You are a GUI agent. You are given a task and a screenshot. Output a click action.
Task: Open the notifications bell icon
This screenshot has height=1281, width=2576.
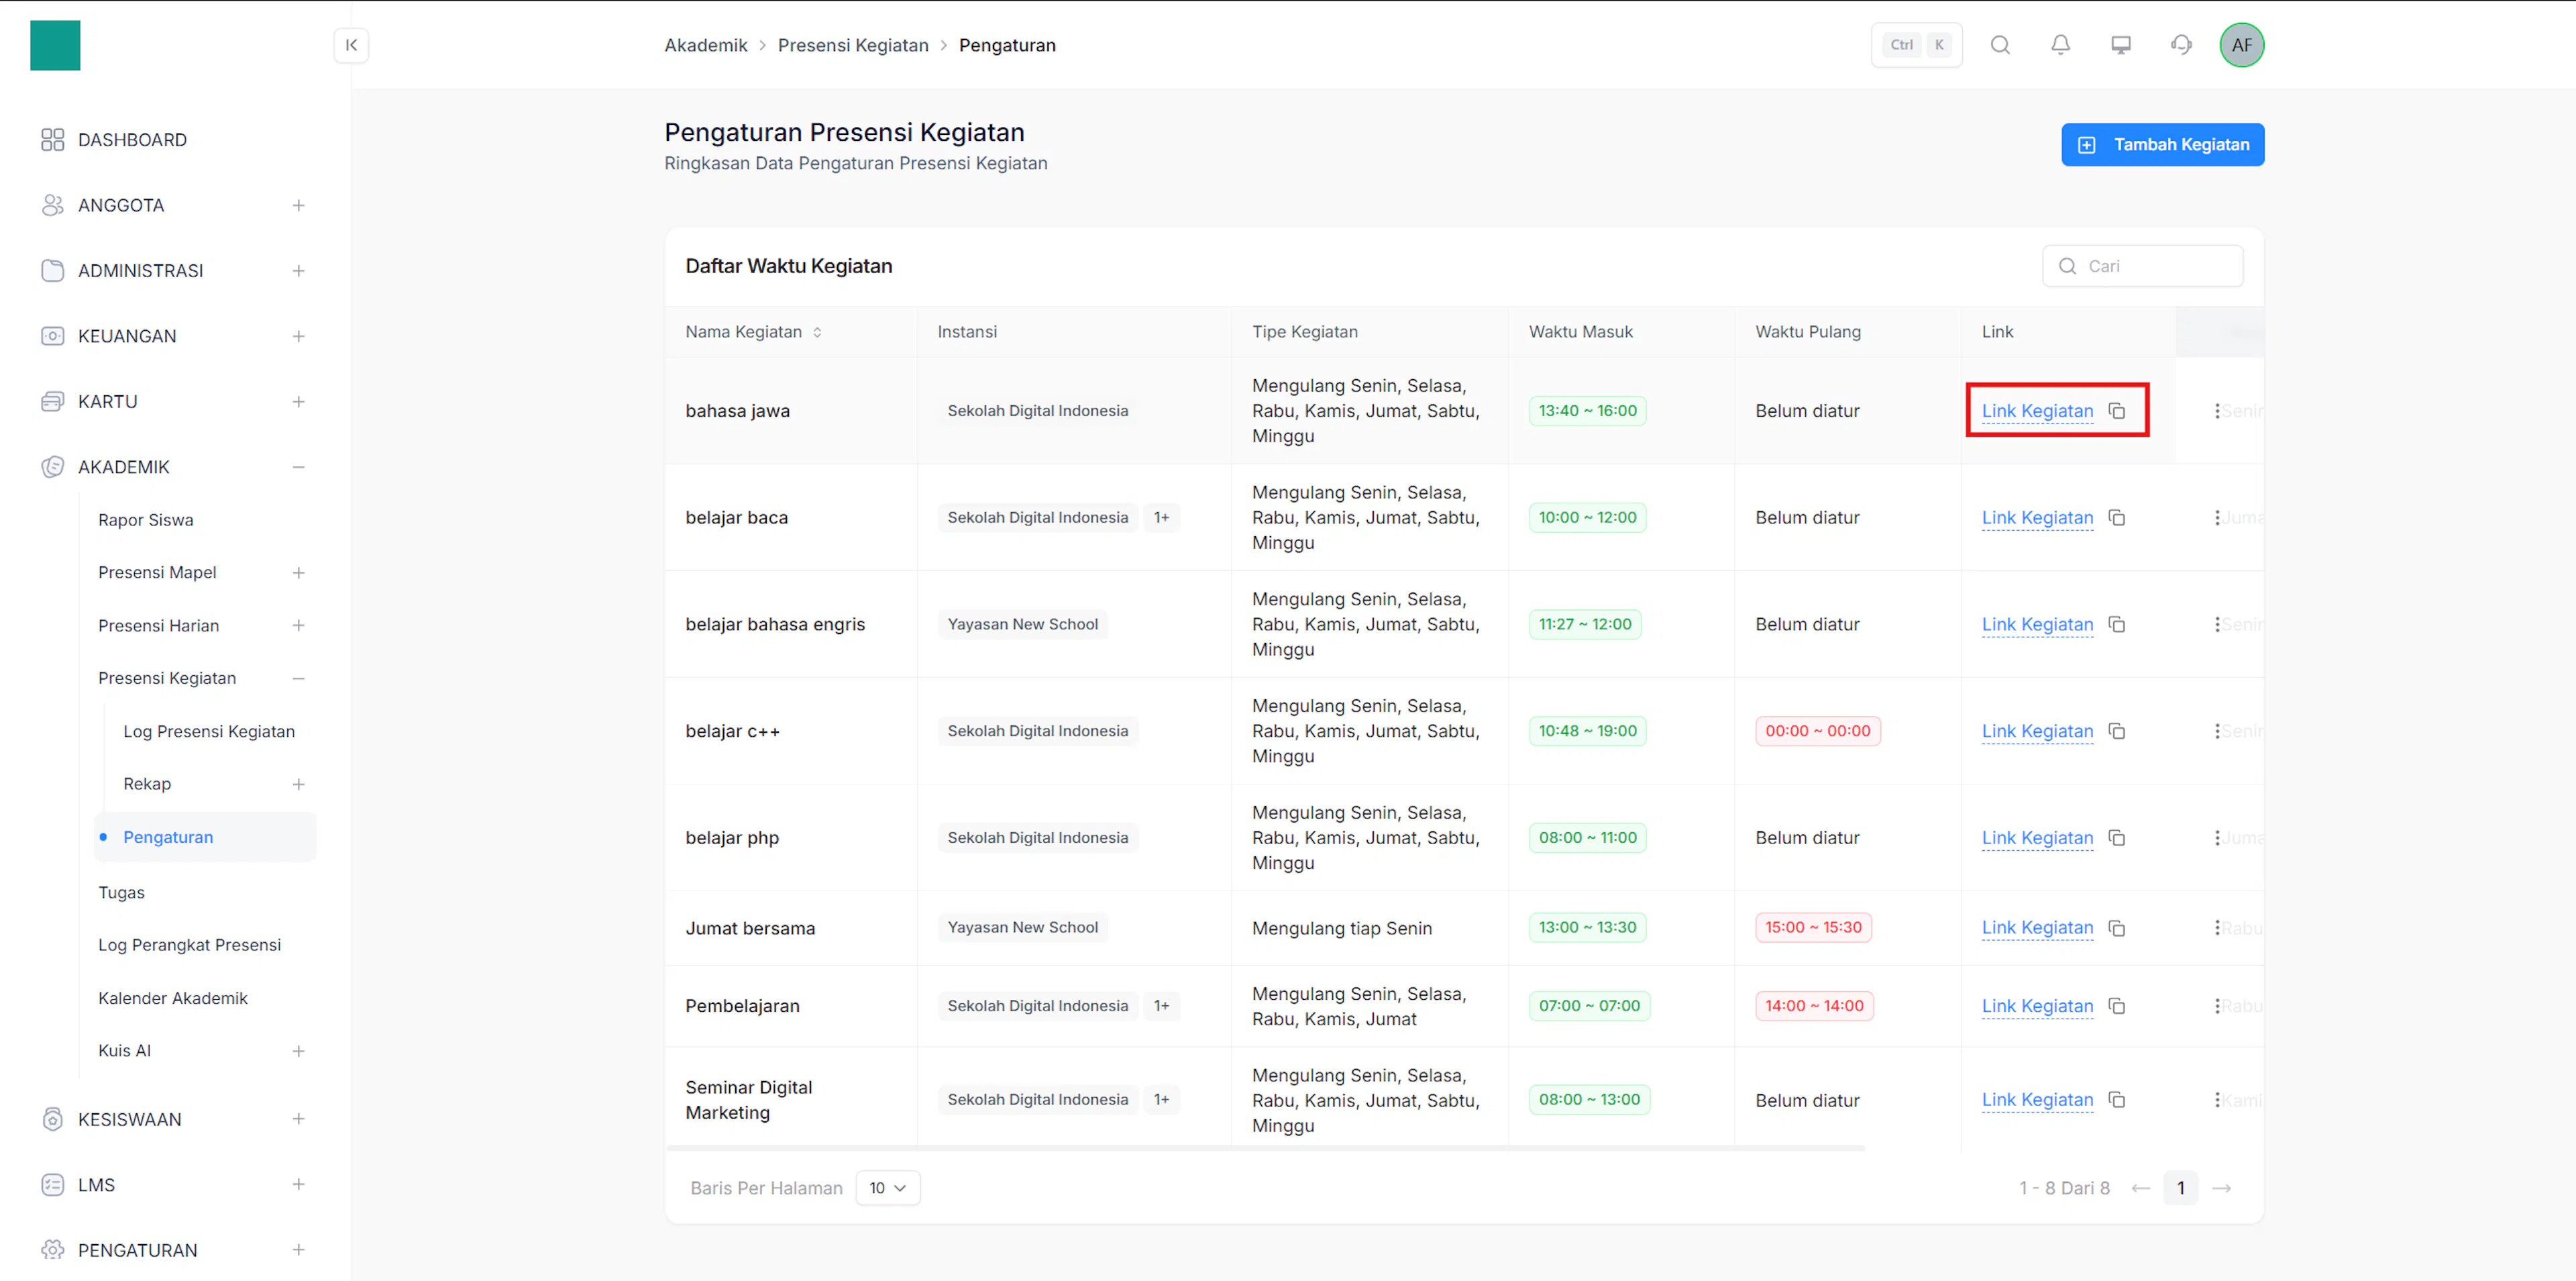[2060, 45]
